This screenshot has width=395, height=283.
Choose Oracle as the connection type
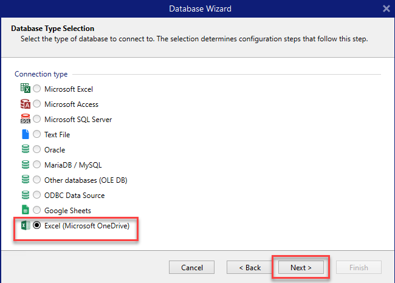pos(37,150)
